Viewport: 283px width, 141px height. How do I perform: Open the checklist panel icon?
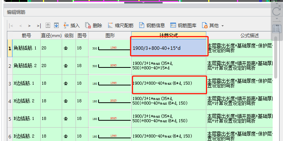tap(276, 29)
